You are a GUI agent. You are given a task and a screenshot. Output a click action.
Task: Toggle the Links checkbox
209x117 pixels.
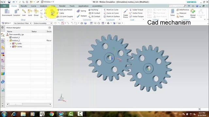(13, 44)
